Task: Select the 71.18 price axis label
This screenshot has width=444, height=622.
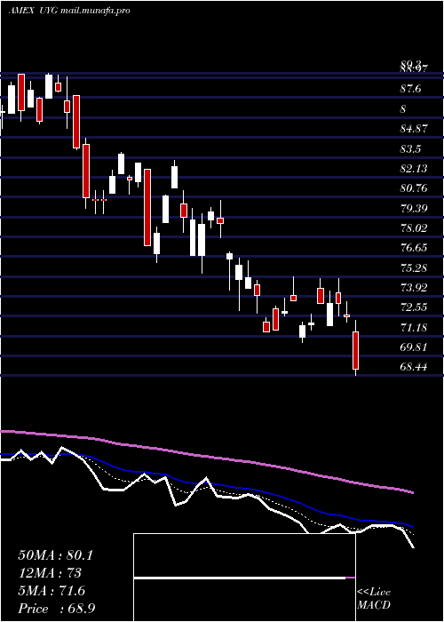Action: 413,328
